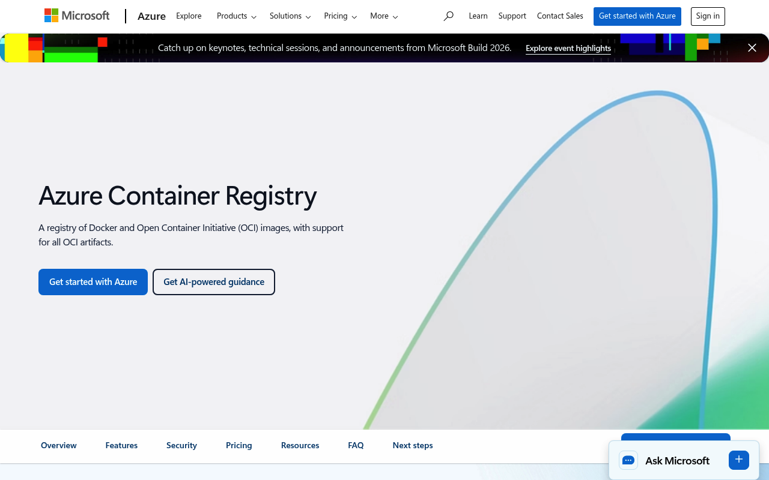Jump to the Overview section tab
This screenshot has width=769, height=480.
[59, 445]
